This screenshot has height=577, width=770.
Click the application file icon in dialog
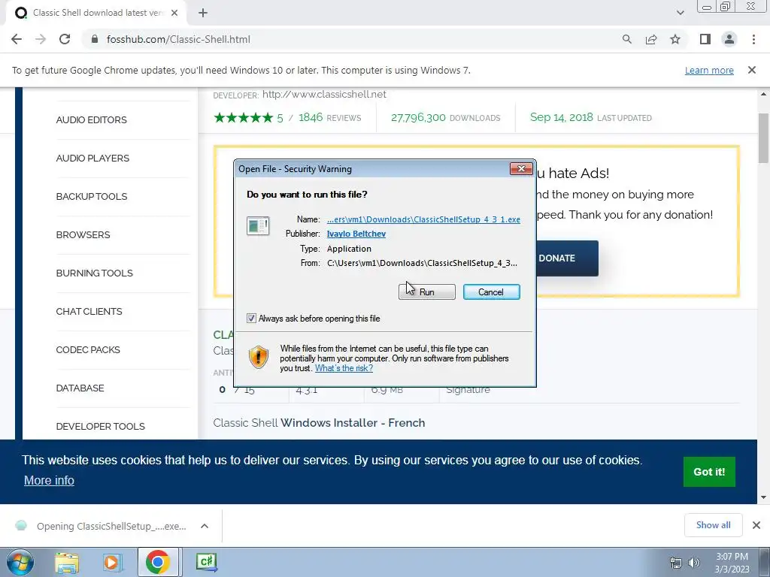258,226
